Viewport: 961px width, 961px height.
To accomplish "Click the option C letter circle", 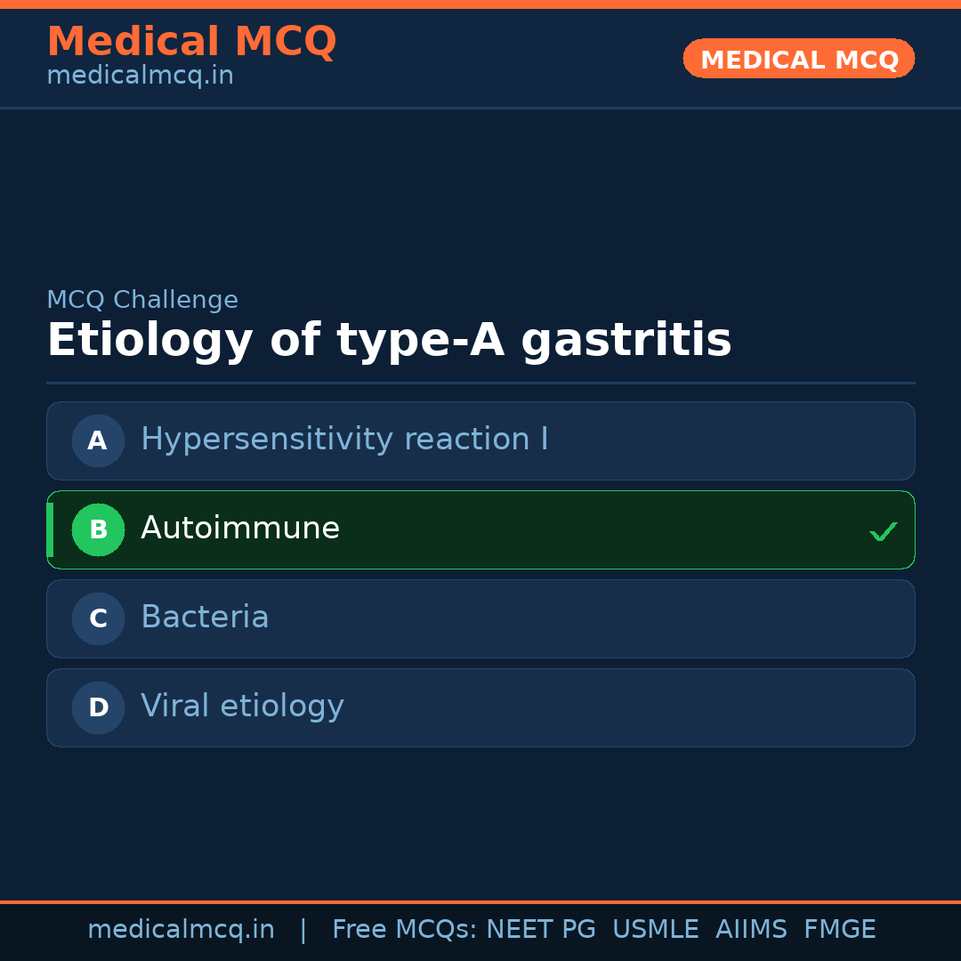I will [98, 618].
